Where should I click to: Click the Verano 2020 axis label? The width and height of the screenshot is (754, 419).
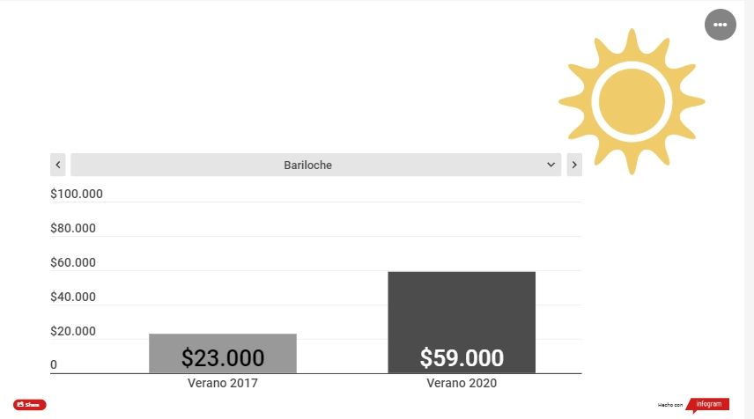tap(462, 384)
